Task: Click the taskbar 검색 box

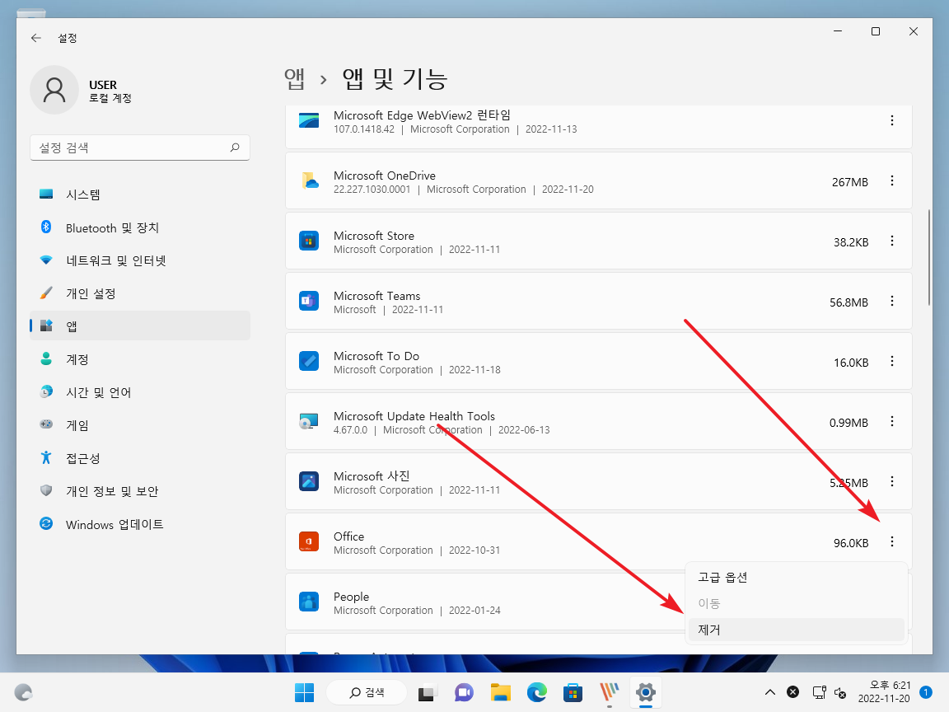Action: (366, 692)
